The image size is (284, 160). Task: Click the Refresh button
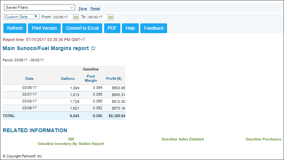(x=15, y=28)
